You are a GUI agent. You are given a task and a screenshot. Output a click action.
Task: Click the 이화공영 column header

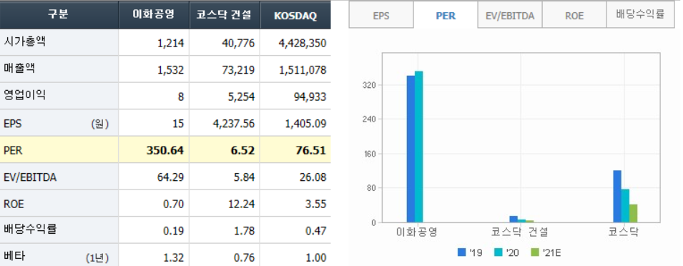point(154,14)
